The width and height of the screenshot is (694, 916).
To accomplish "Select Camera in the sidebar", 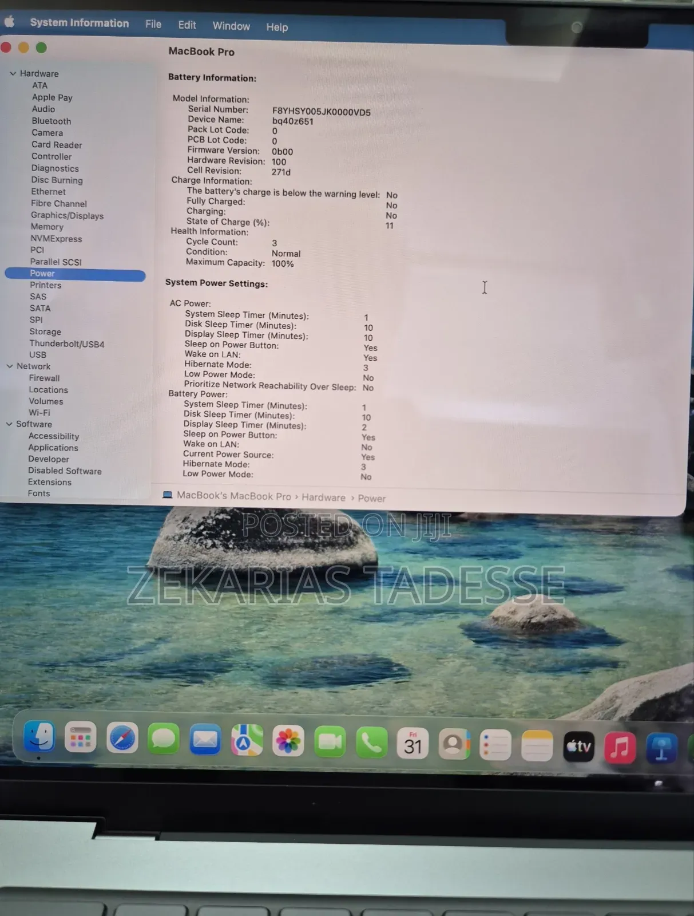I will tap(47, 132).
